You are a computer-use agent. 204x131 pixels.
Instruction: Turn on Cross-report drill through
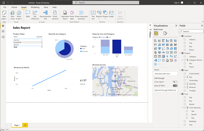click(x=175, y=82)
